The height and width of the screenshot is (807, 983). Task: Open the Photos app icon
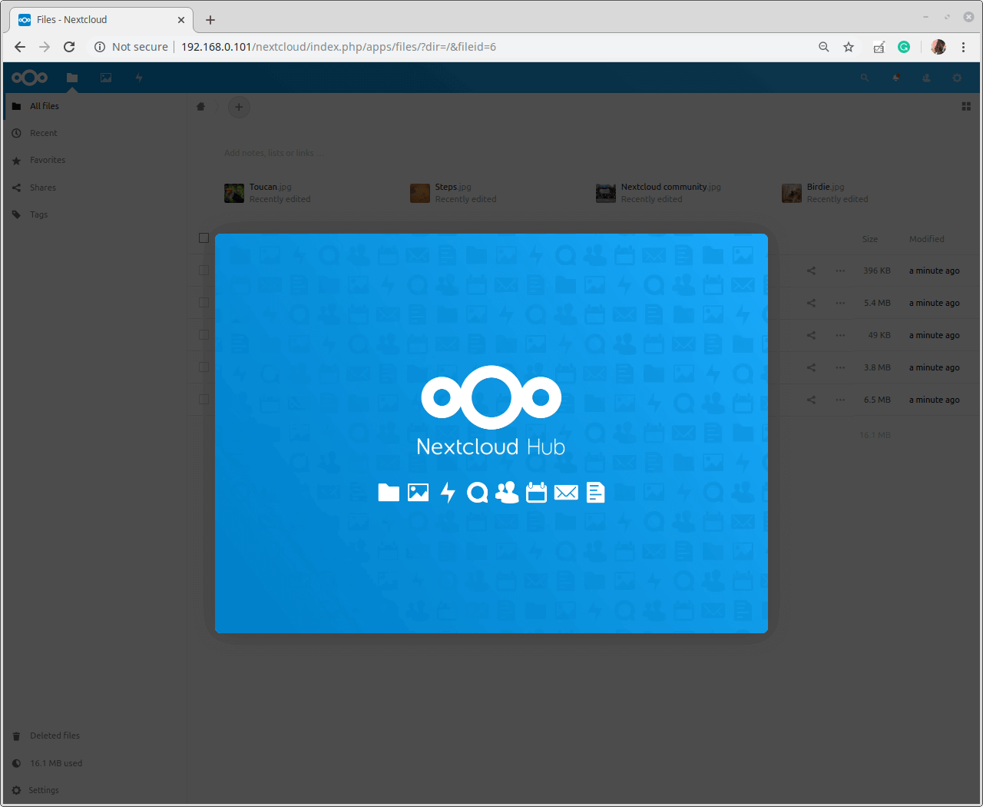click(106, 78)
